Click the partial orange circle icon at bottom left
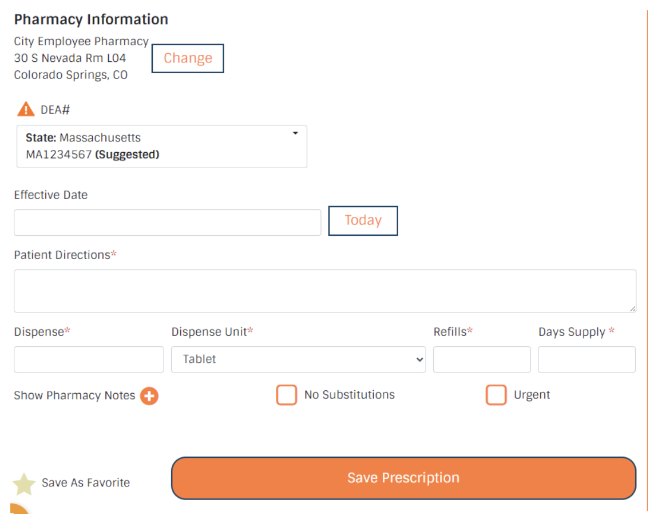This screenshot has width=650, height=523. [17, 511]
